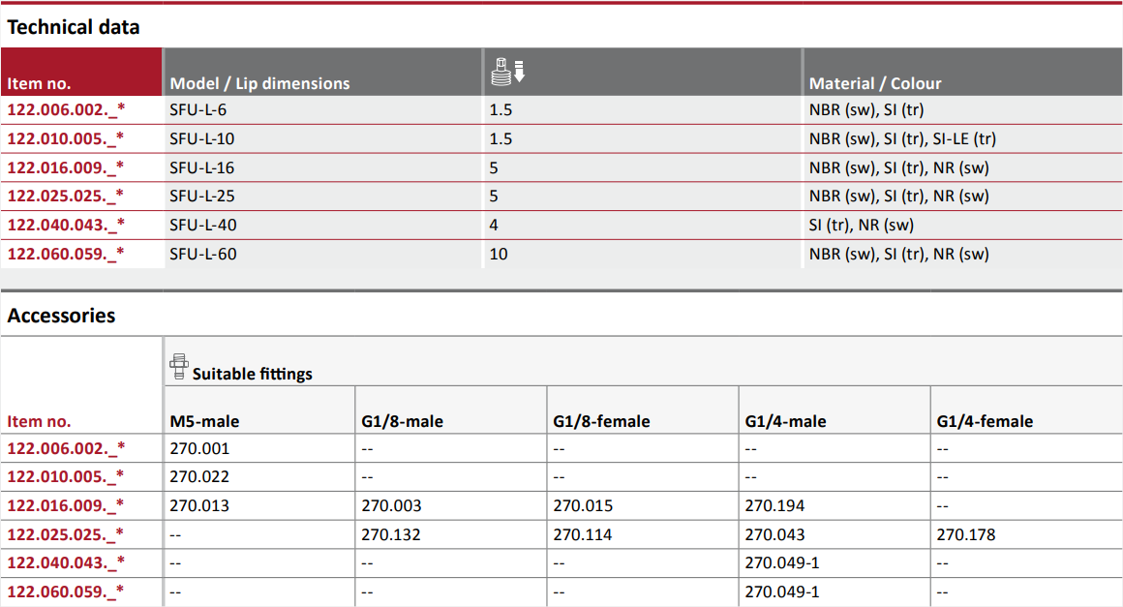Image resolution: width=1123 pixels, height=607 pixels.
Task: Click 122.016.009._* in Accessories table
Action: (66, 505)
